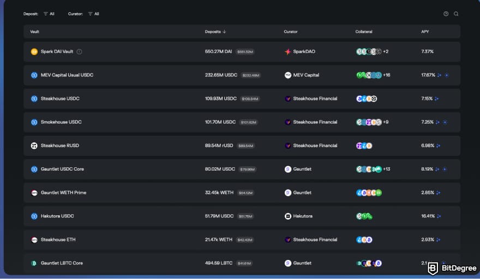Click the Steakhouse RUSD token icon
The image size is (480, 279).
click(34, 145)
